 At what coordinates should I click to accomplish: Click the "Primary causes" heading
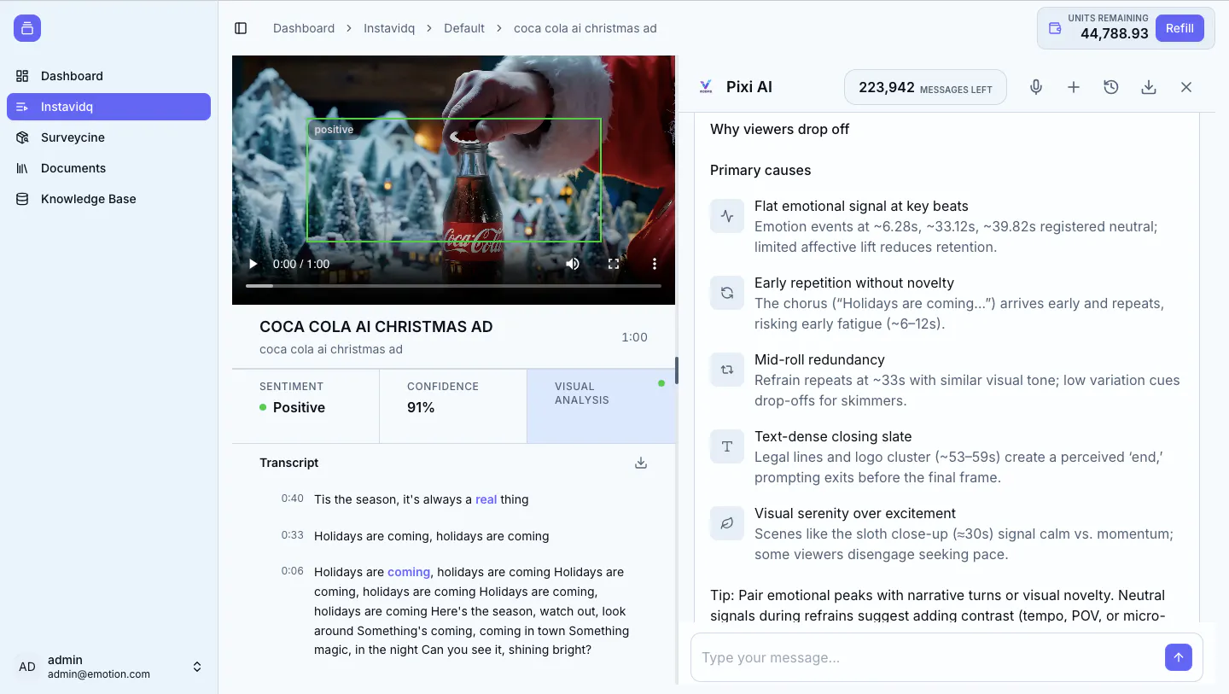760,170
